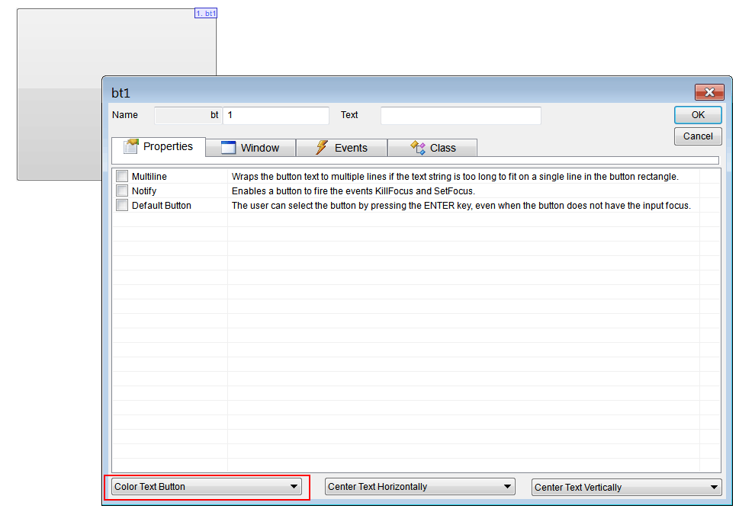This screenshot has height=512, width=739.
Task: Click the Window tab icon
Action: point(229,148)
